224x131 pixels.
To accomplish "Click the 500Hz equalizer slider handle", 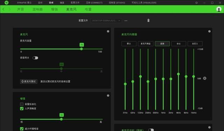I will (155, 79).
